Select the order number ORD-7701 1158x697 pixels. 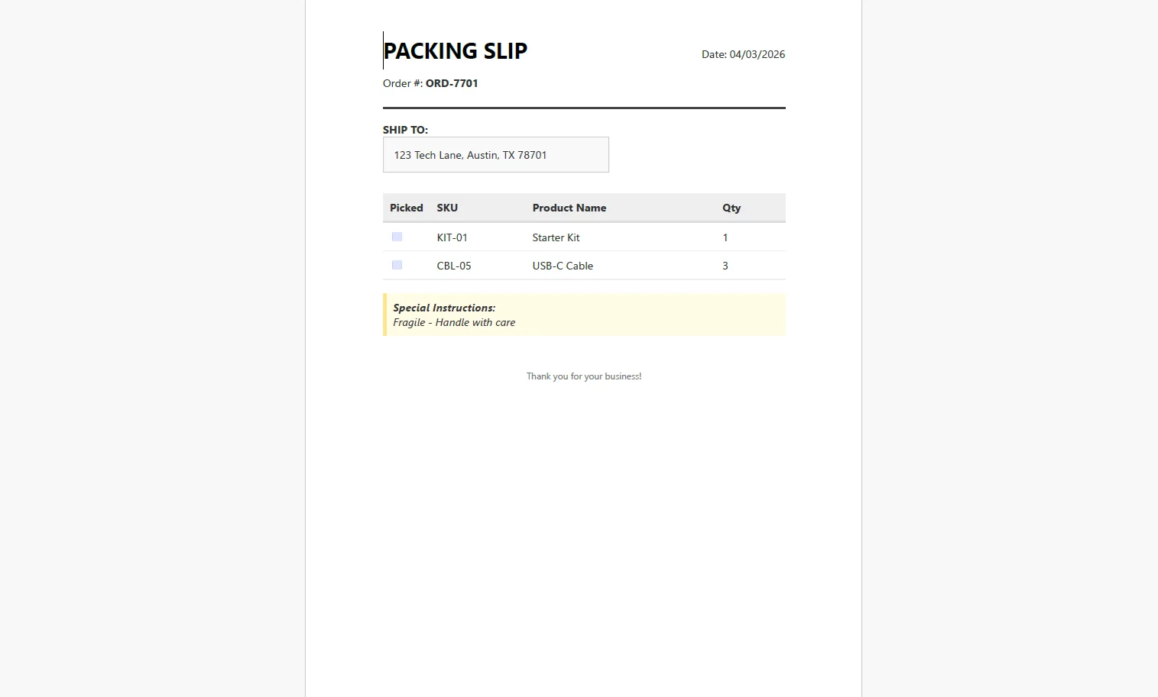[452, 83]
